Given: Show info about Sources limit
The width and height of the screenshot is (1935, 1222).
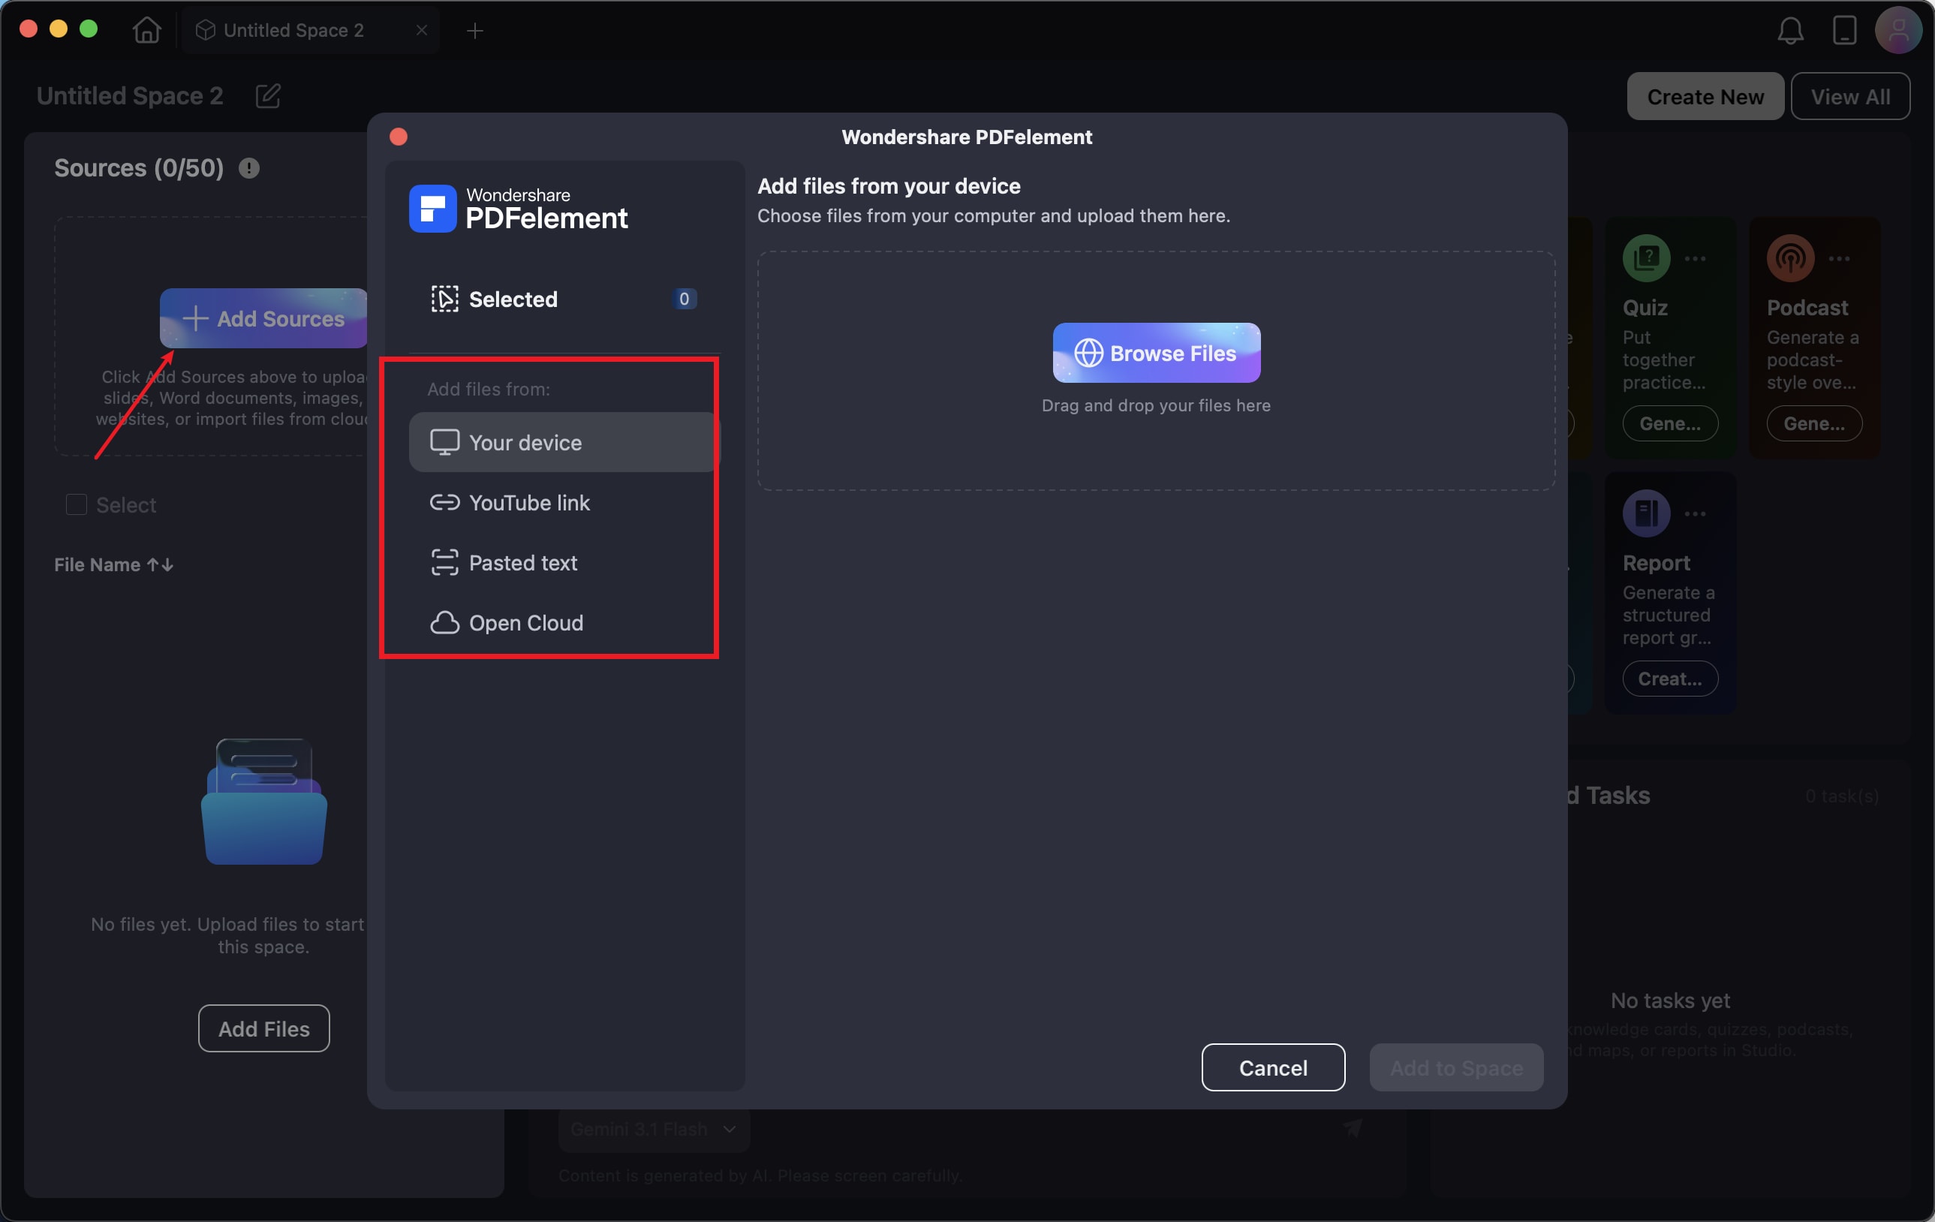Looking at the screenshot, I should [x=249, y=168].
